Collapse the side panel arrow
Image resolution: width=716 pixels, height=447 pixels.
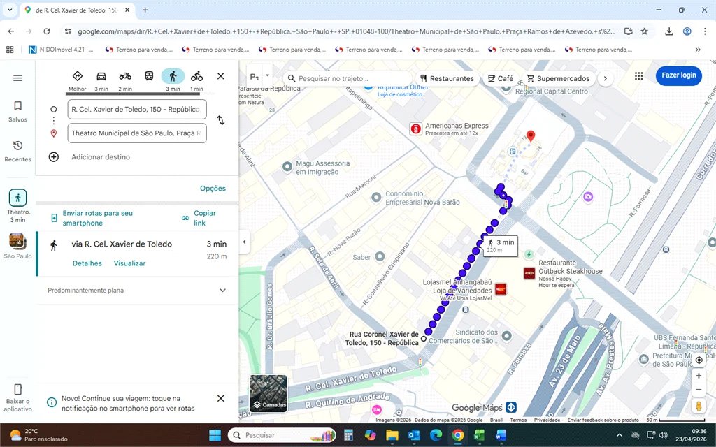point(244,242)
